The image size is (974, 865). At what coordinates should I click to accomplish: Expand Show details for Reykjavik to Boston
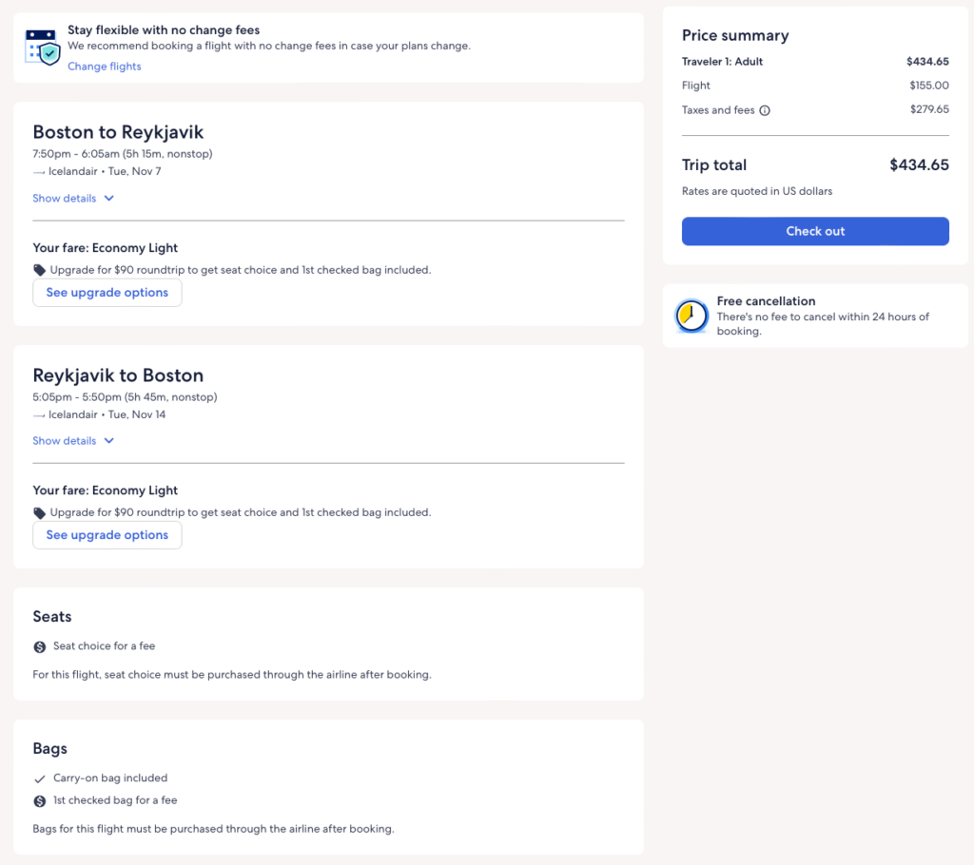(x=65, y=441)
